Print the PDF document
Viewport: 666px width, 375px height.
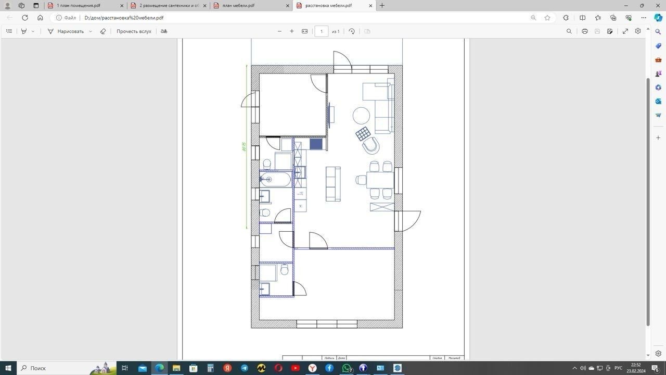tap(585, 31)
